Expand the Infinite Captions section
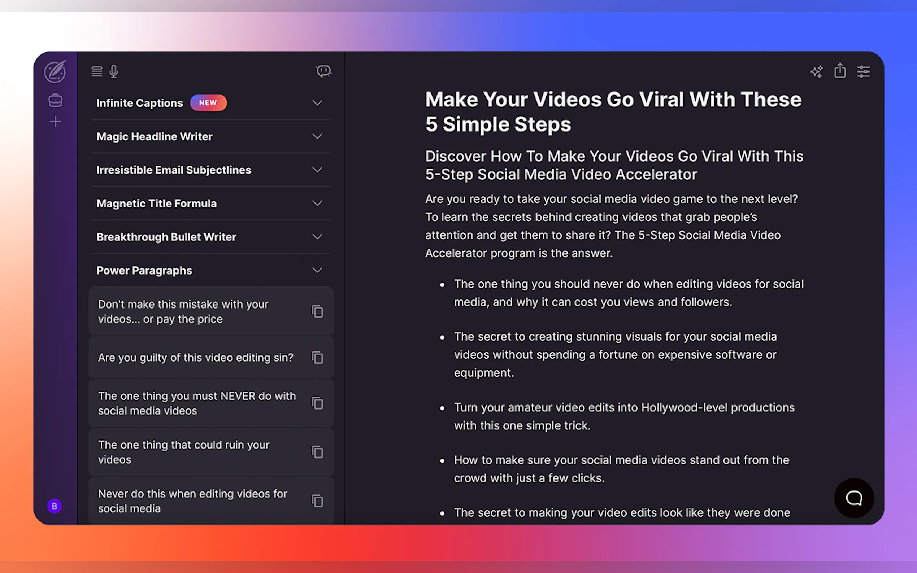This screenshot has height=573, width=917. tap(317, 103)
